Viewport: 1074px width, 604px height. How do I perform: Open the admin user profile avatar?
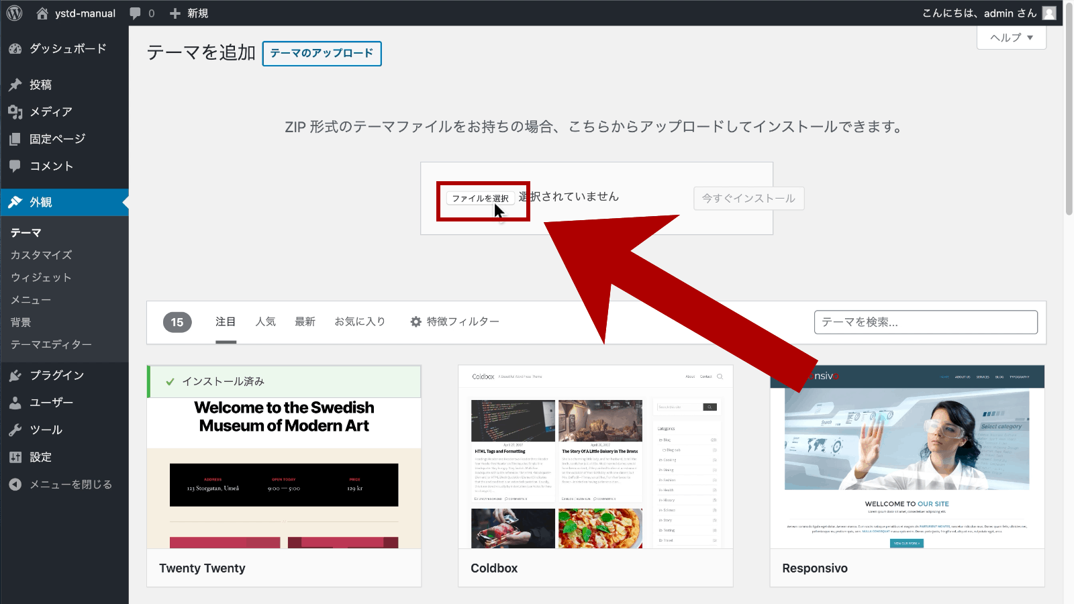tap(1049, 13)
